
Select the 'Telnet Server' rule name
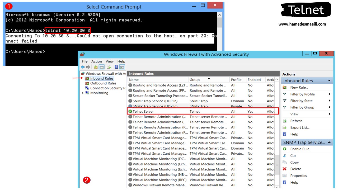pyautogui.click(x=143, y=112)
